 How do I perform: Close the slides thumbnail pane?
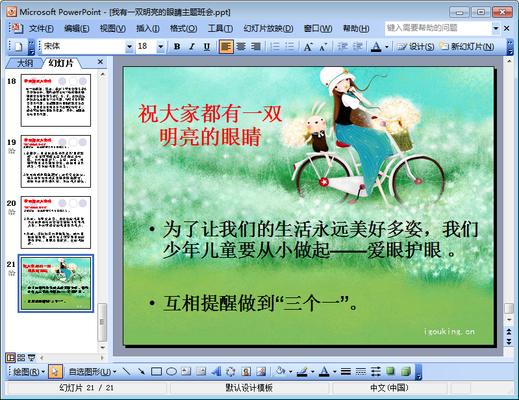(100, 62)
